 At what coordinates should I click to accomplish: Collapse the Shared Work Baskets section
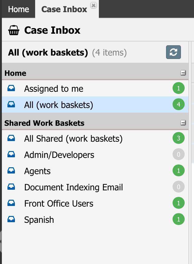[183, 123]
